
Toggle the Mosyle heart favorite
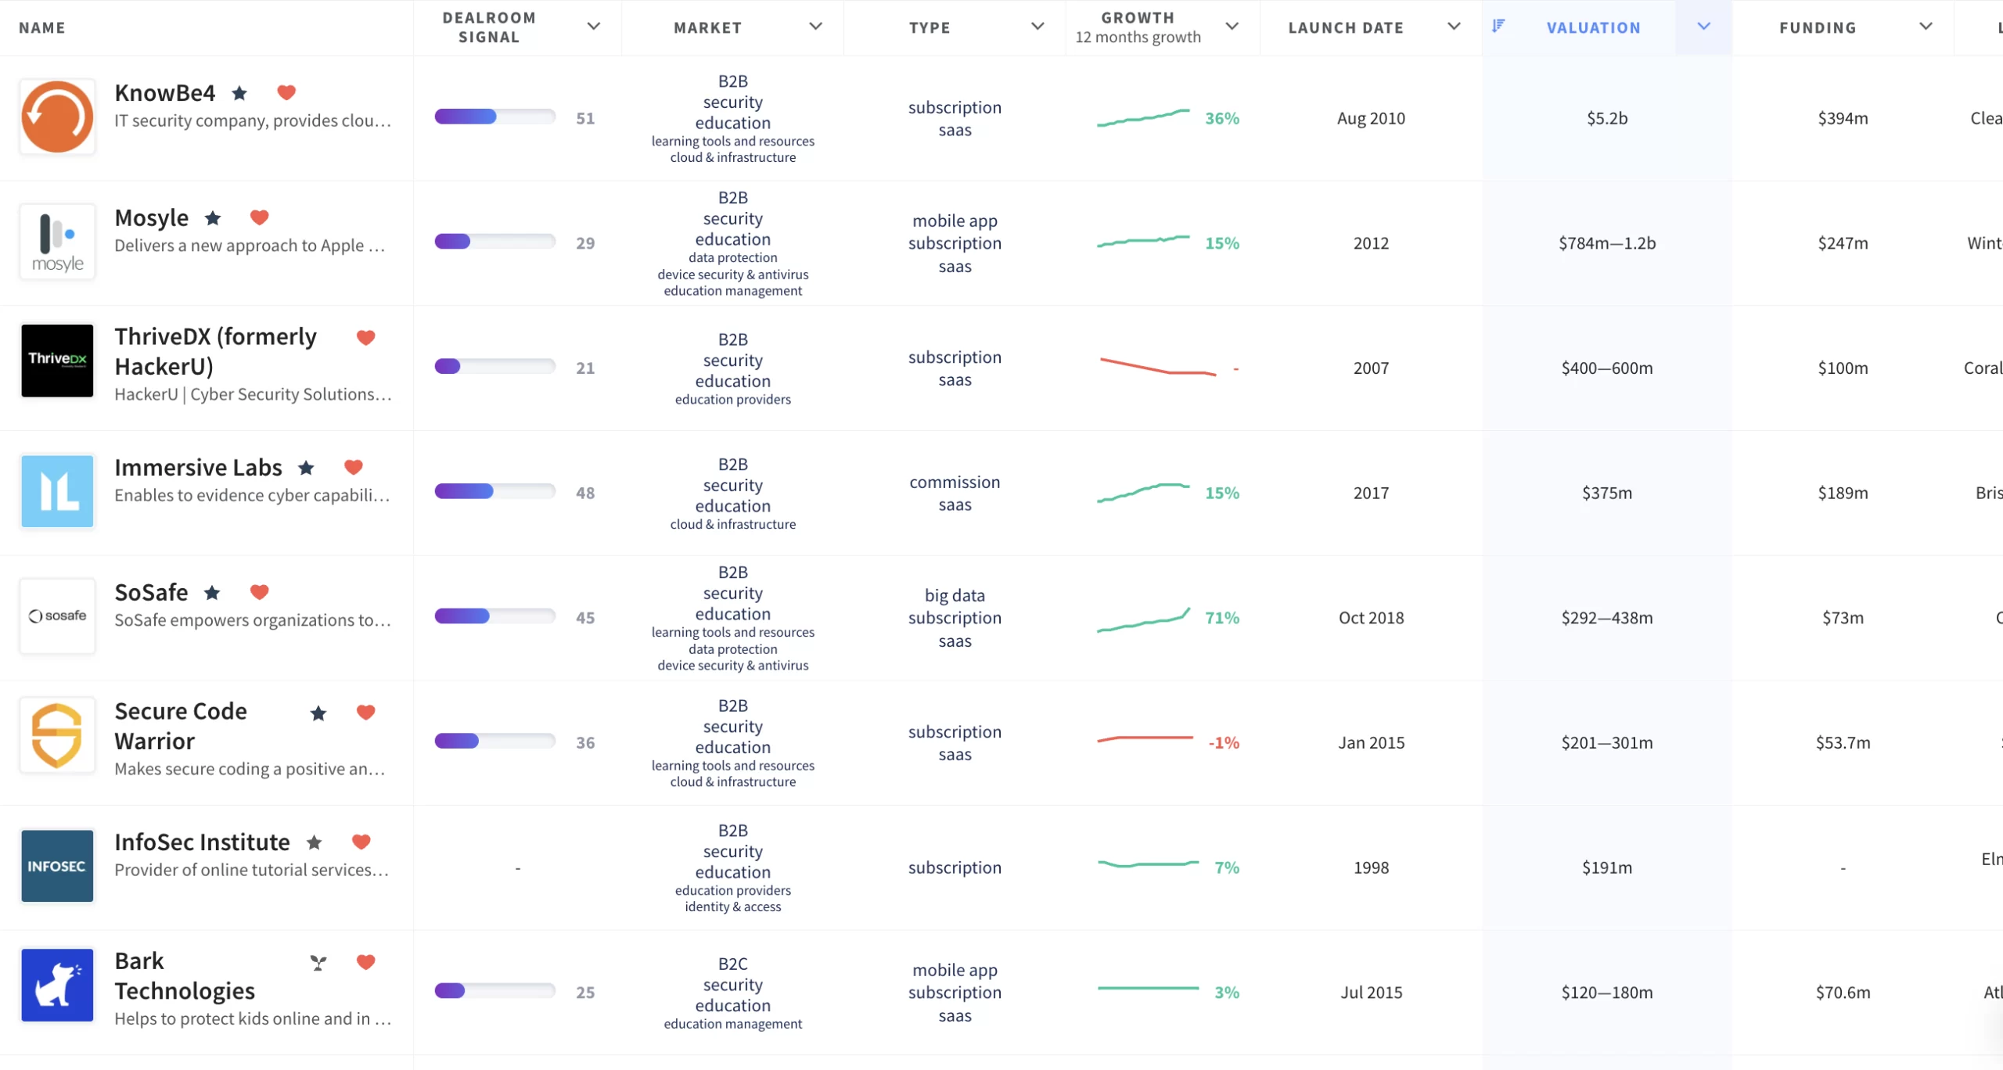click(x=259, y=217)
